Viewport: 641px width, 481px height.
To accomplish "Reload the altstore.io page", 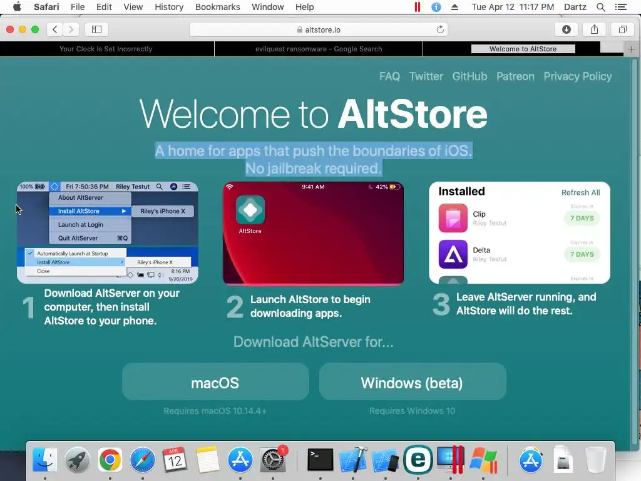I will pos(440,29).
